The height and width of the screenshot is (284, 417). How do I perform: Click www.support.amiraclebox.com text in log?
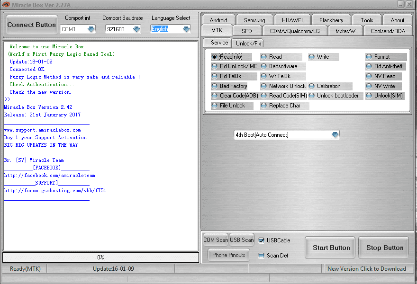(x=42, y=130)
